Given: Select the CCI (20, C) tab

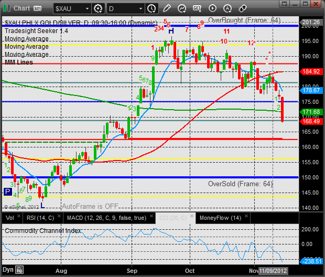Looking at the screenshot, I should [x=173, y=218].
